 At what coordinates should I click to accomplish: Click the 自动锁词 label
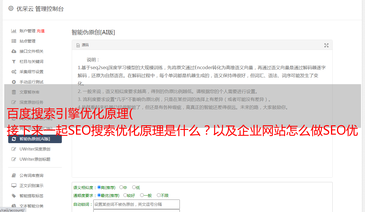(x=83, y=204)
